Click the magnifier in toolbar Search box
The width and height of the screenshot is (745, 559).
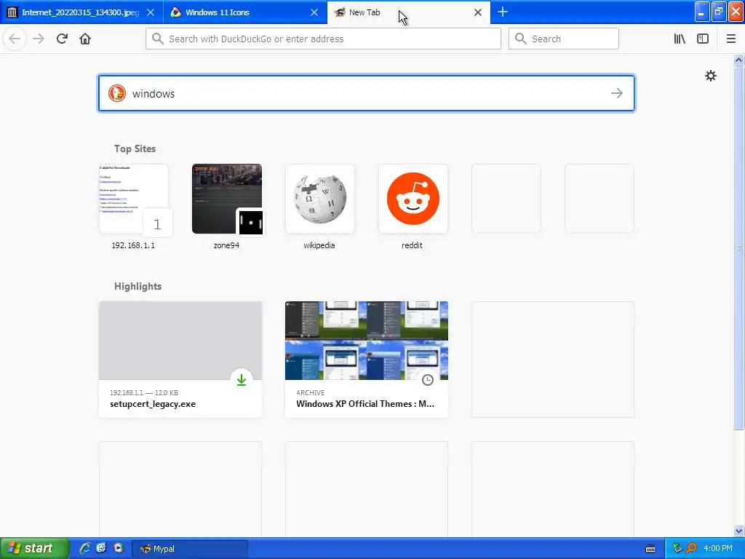coord(521,39)
